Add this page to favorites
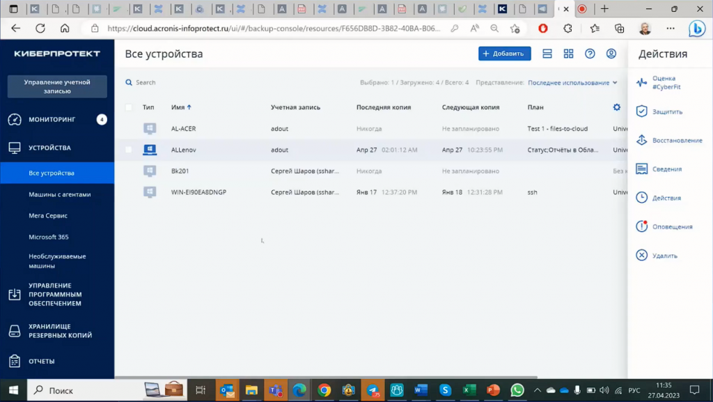The height and width of the screenshot is (402, 713). click(x=515, y=28)
